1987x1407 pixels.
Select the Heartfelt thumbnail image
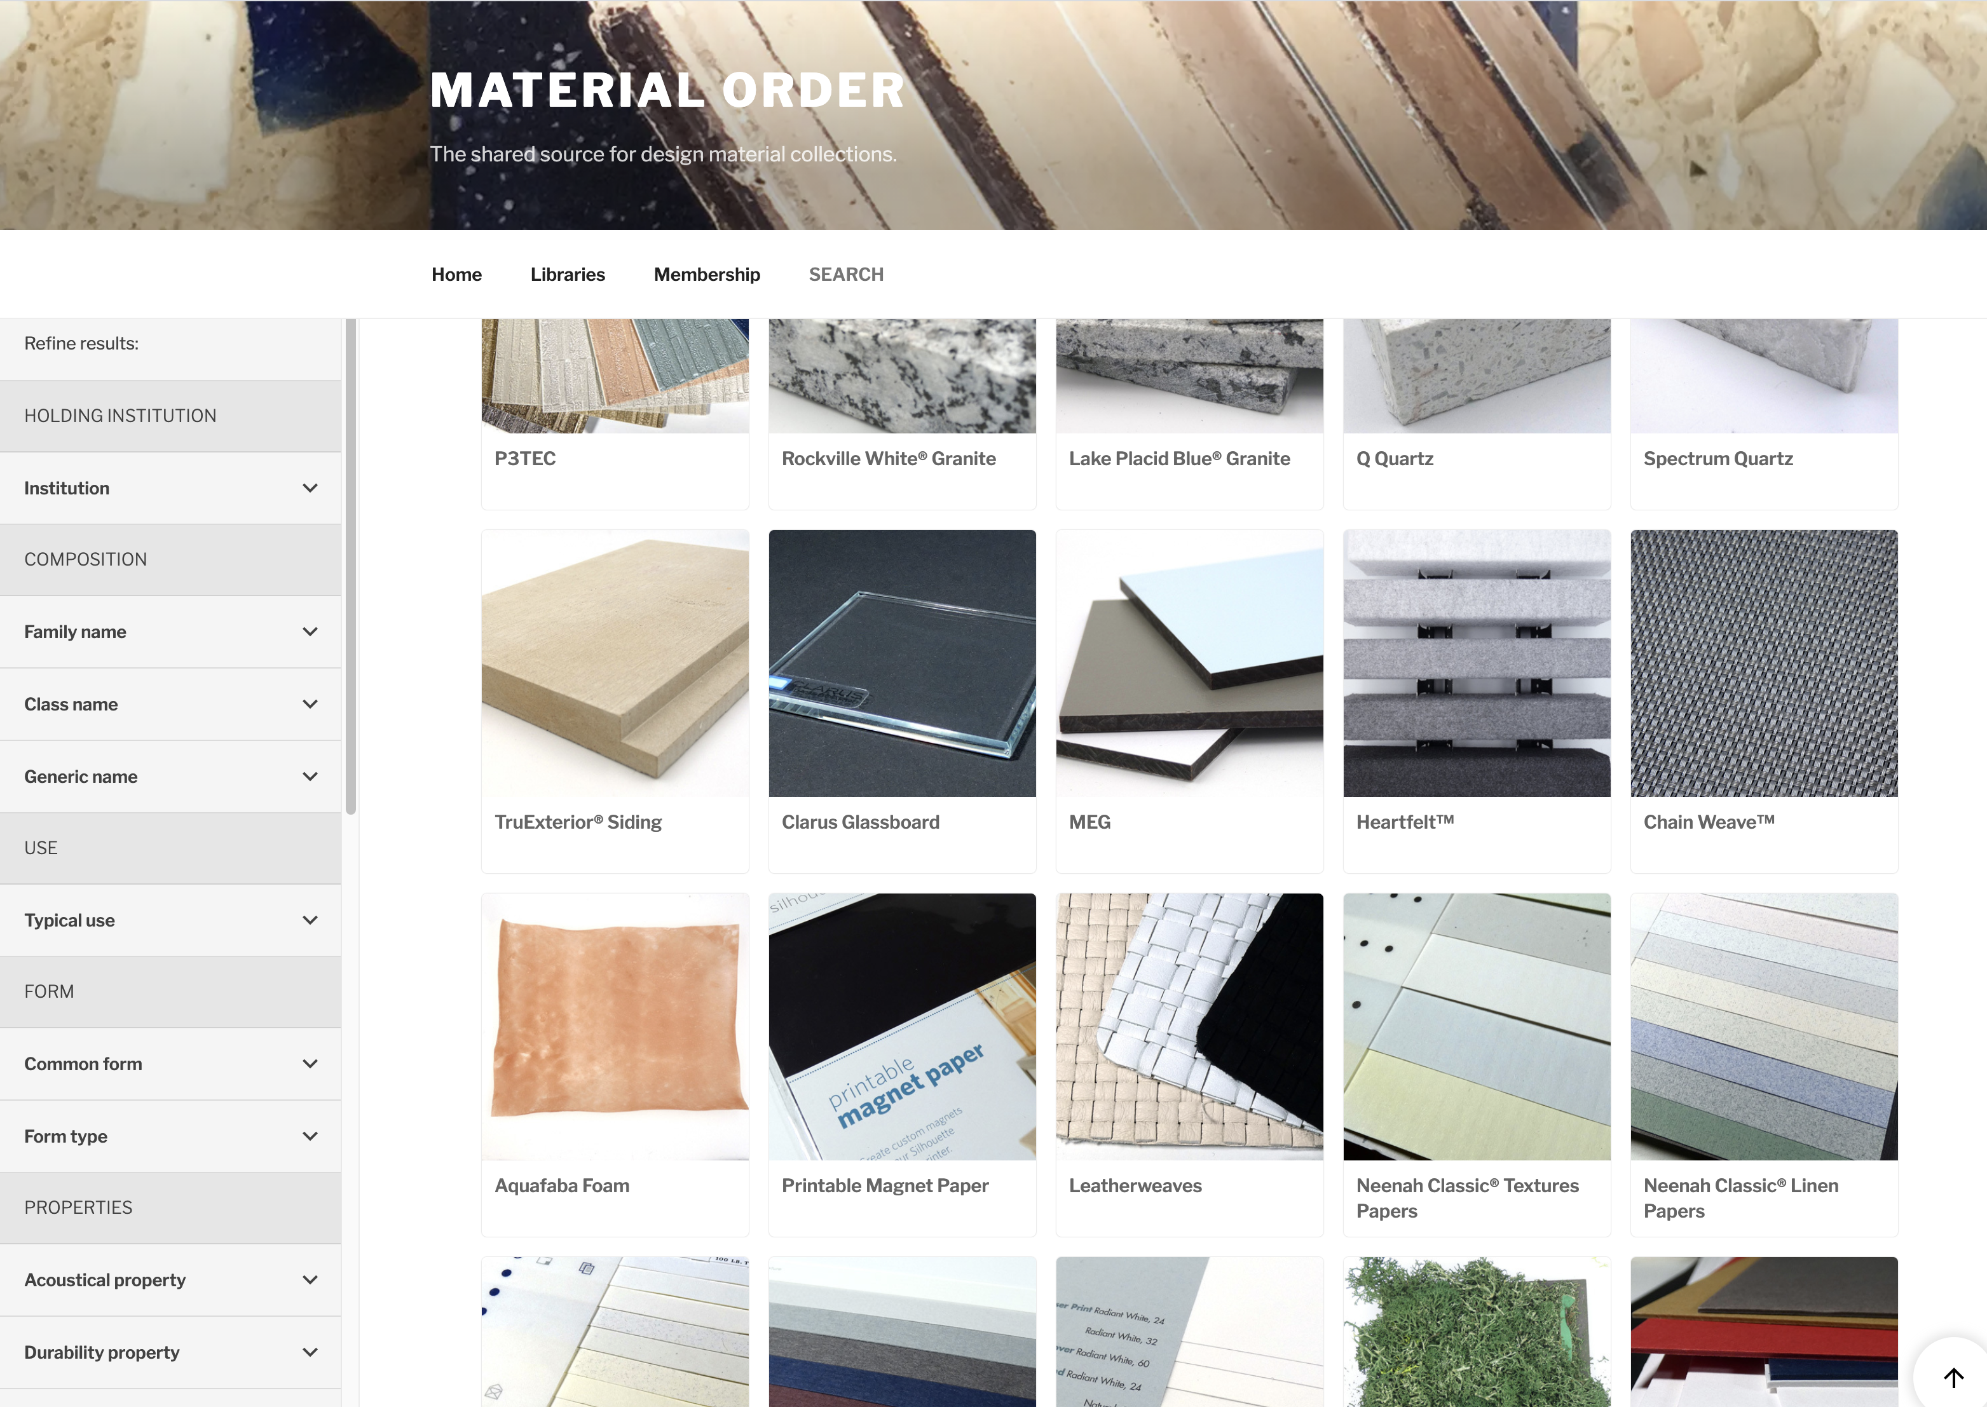click(x=1477, y=663)
